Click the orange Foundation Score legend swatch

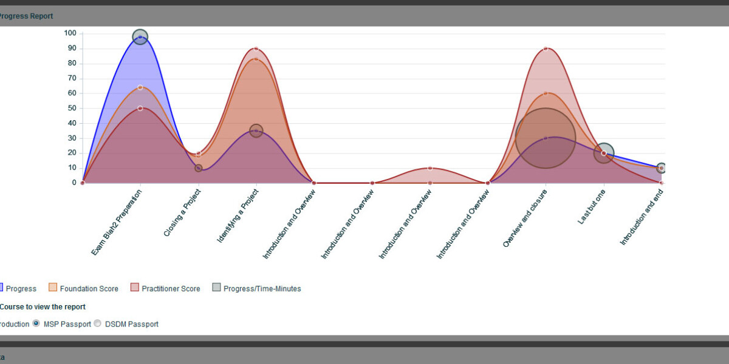click(x=53, y=288)
